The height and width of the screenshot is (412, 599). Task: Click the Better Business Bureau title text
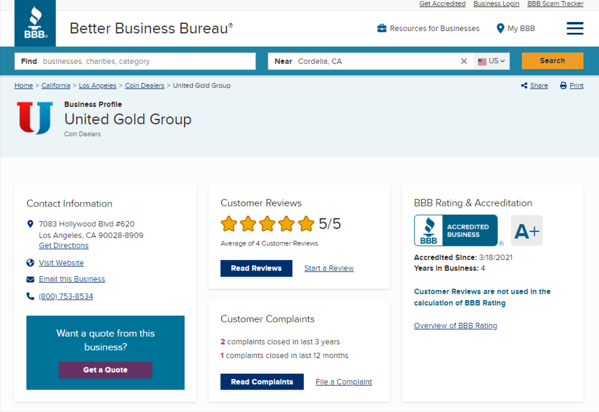tap(152, 29)
